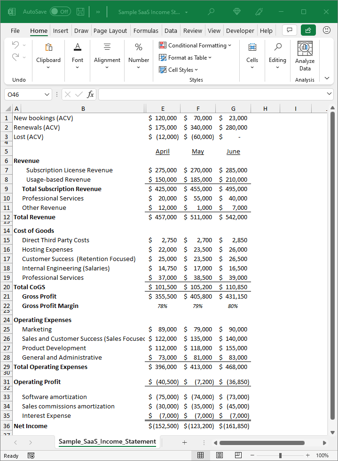
Task: Open the Formulas tab
Action: 146,31
